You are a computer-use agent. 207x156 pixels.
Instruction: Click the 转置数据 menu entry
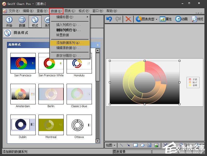tap(63, 35)
